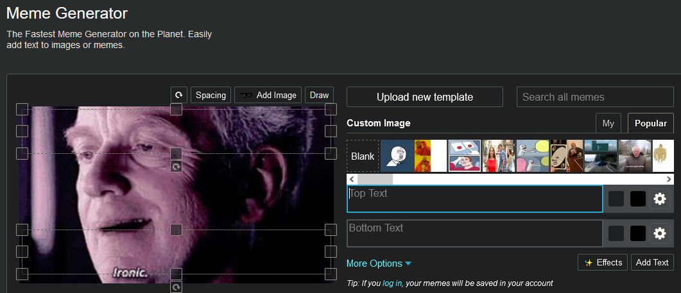Pick the top text font color swatch
The height and width of the screenshot is (293, 681).
616,199
